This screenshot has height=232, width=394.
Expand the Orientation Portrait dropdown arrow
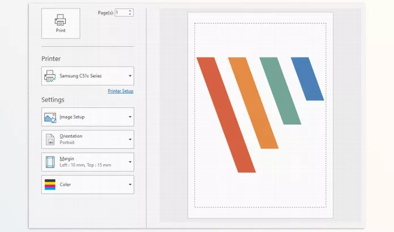pos(130,140)
